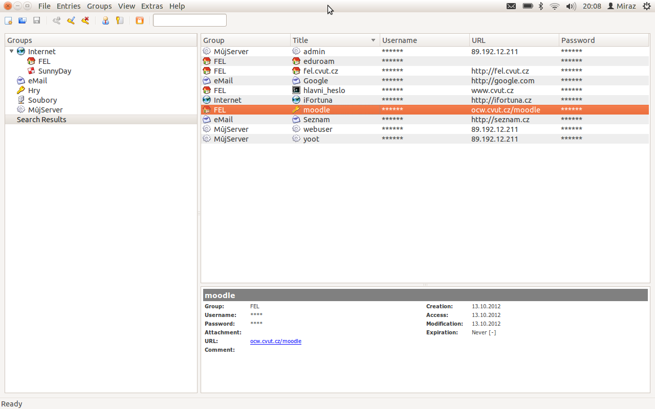Click the Title column sort arrow

(374, 40)
